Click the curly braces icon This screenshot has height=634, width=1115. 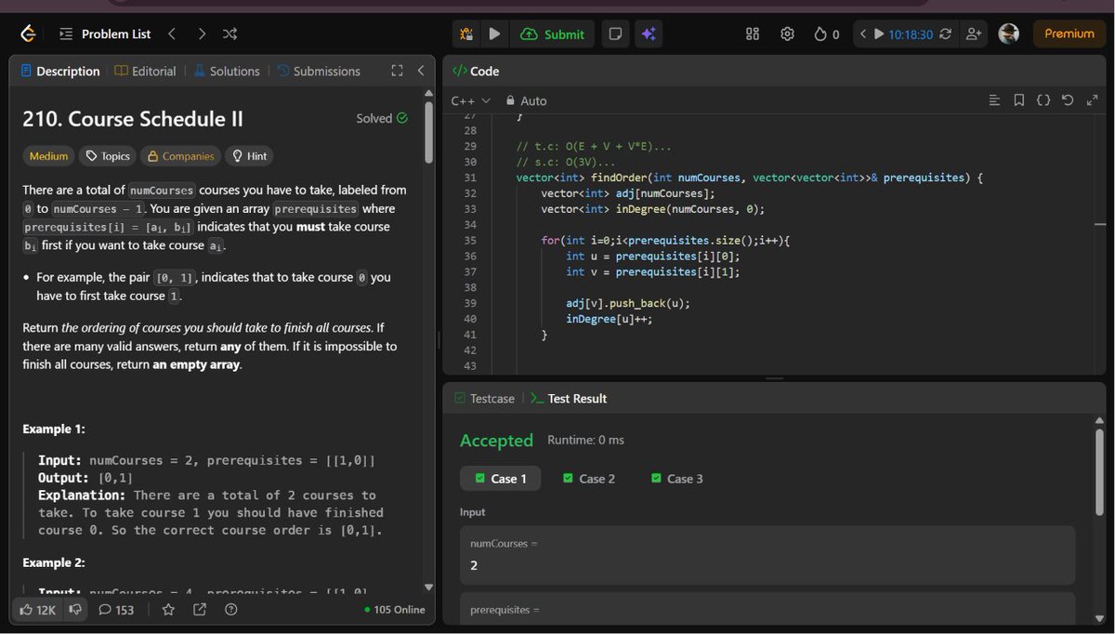pyautogui.click(x=1043, y=100)
